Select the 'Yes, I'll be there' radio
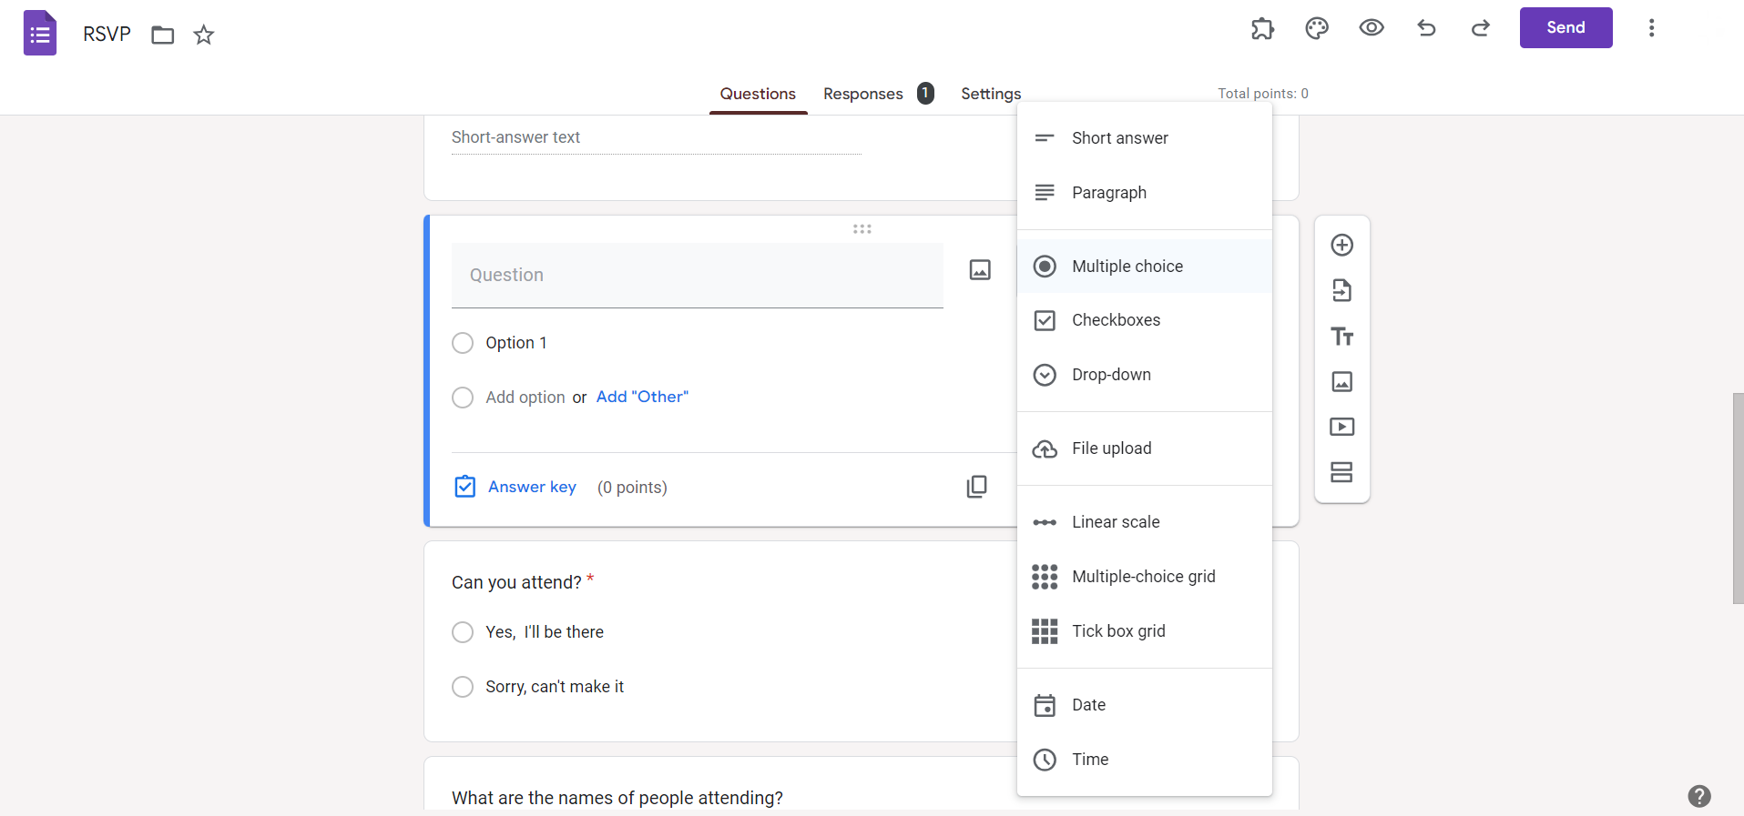This screenshot has width=1744, height=816. coord(463,632)
